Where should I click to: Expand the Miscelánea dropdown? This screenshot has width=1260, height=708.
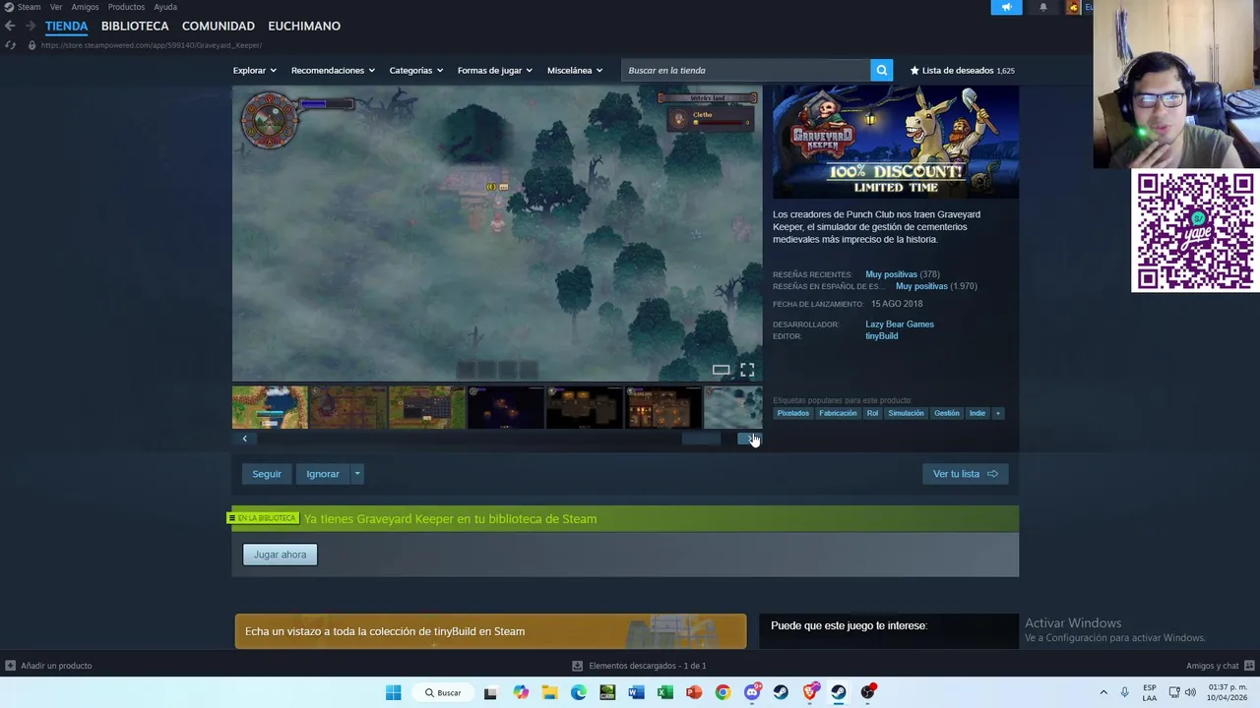574,70
